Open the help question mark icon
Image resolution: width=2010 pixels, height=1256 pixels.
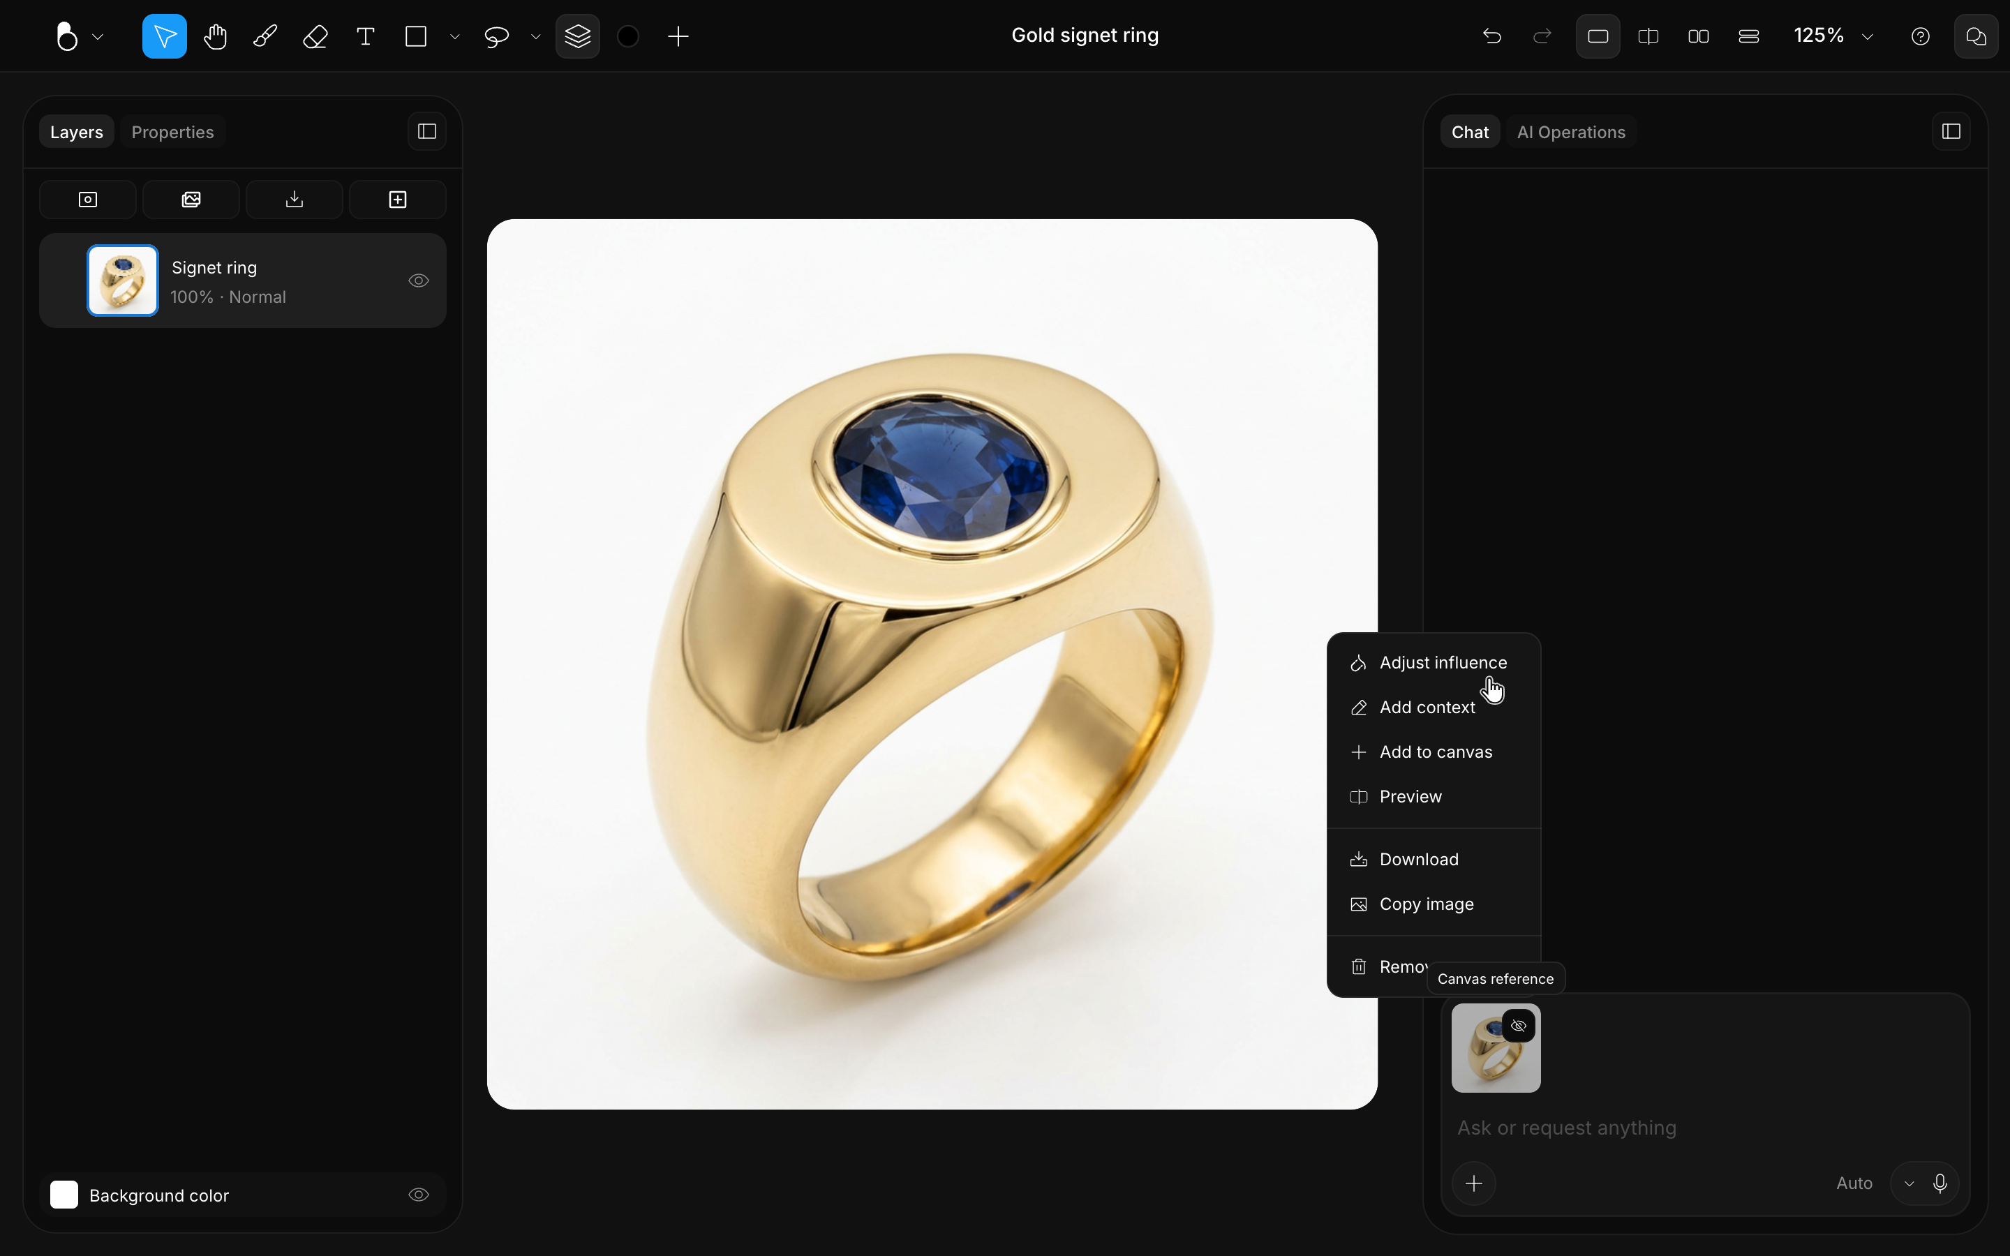(1920, 36)
